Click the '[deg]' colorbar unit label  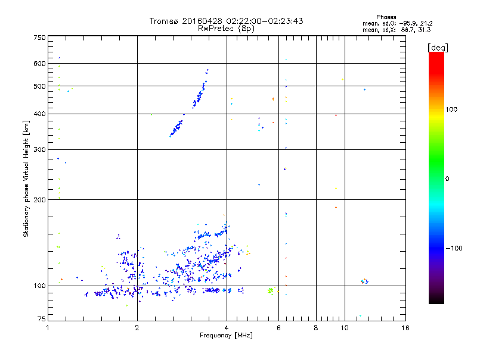point(438,48)
